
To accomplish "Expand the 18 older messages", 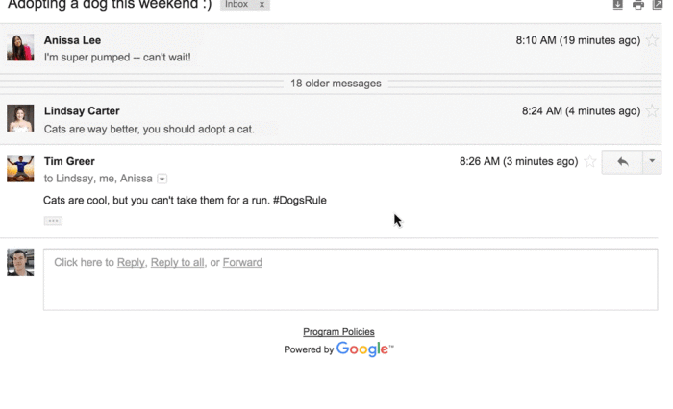I will point(336,84).
